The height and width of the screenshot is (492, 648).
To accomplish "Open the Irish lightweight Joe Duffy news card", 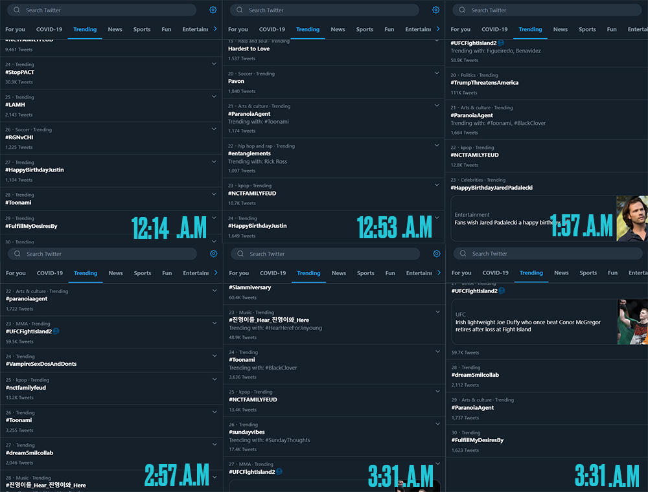I will click(550, 322).
